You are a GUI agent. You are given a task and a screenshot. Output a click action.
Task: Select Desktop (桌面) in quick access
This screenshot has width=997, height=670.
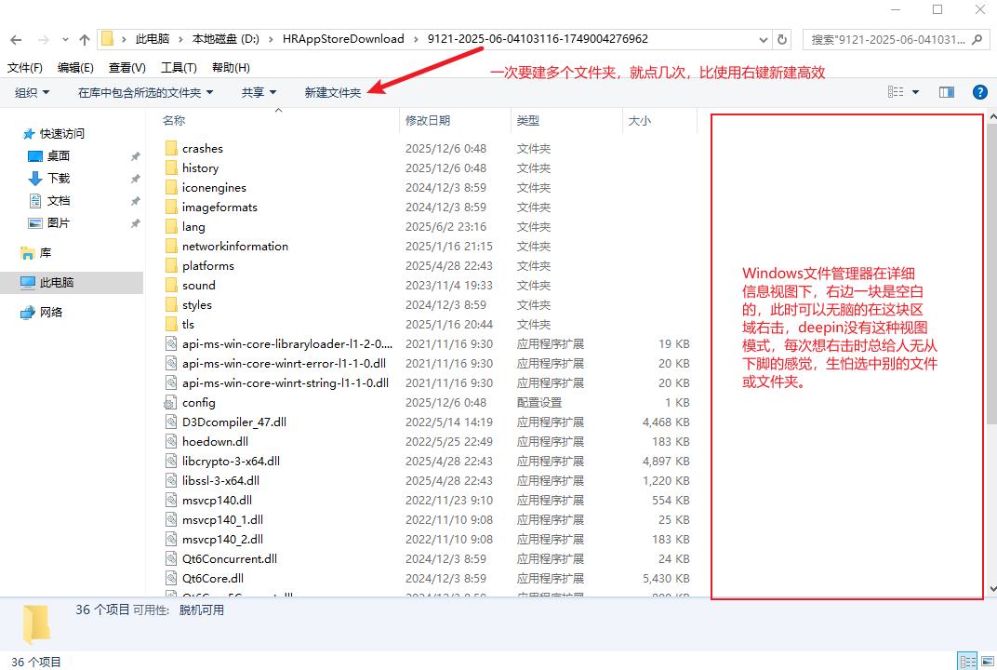tap(59, 156)
